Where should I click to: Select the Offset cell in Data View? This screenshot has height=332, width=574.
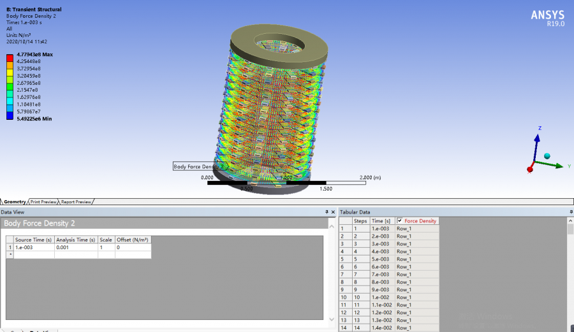(132, 247)
